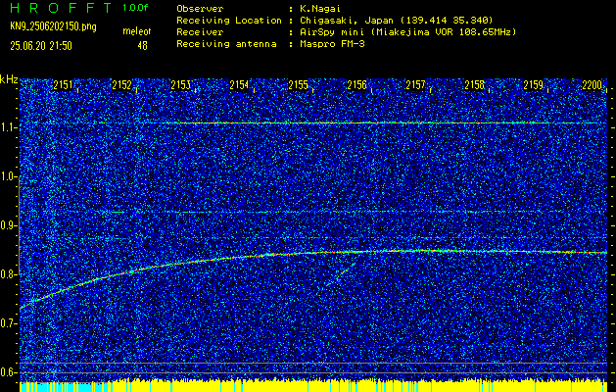Image resolution: width=616 pixels, height=392 pixels.
Task: Click the 2151 time marker
Action: point(63,85)
